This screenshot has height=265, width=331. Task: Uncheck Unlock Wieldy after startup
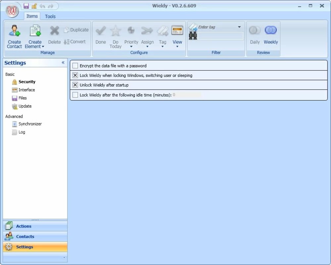(75, 85)
